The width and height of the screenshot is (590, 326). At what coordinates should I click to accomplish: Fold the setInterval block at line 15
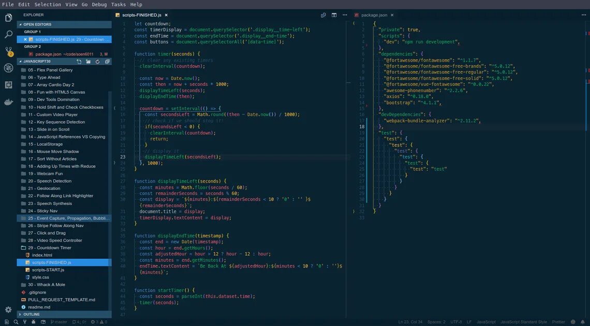(114, 108)
